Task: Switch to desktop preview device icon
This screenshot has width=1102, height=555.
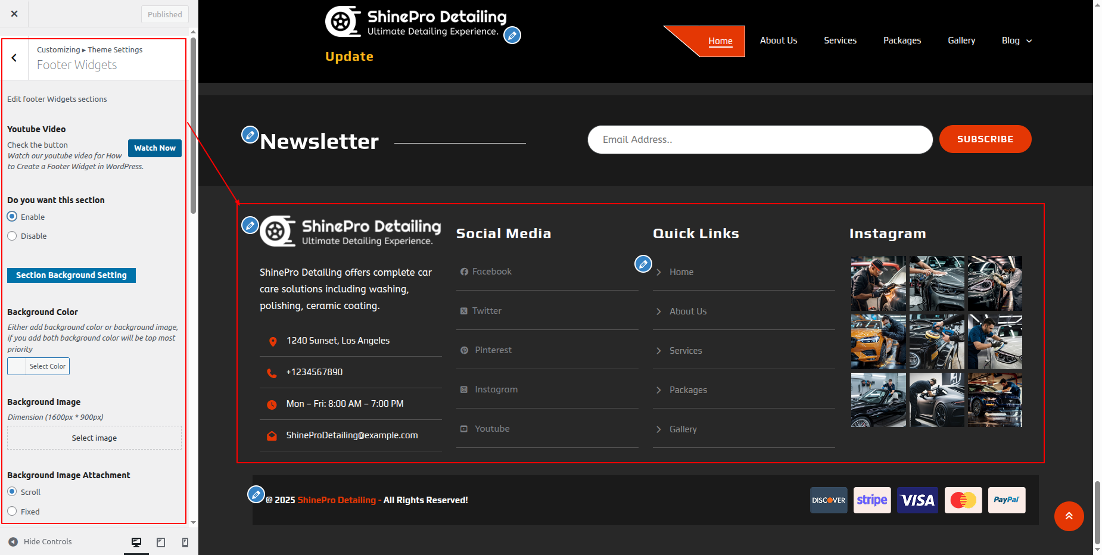Action: [x=136, y=542]
